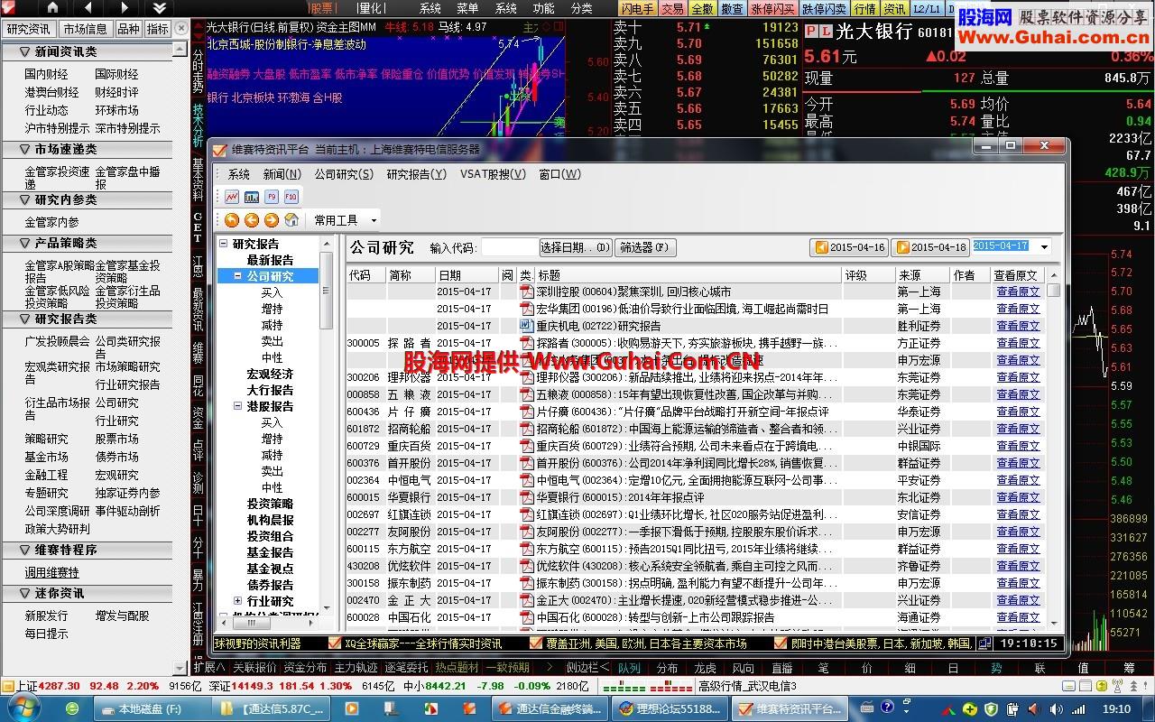
Task: Select 最新报告 in the tree
Action: [x=270, y=260]
